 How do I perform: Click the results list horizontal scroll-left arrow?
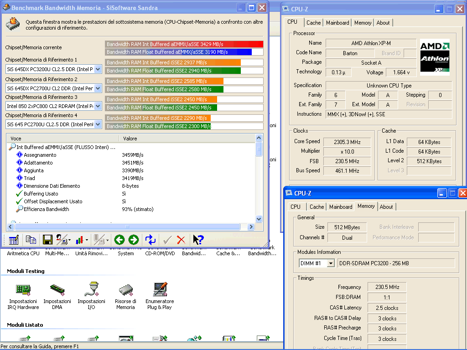pos(10,227)
